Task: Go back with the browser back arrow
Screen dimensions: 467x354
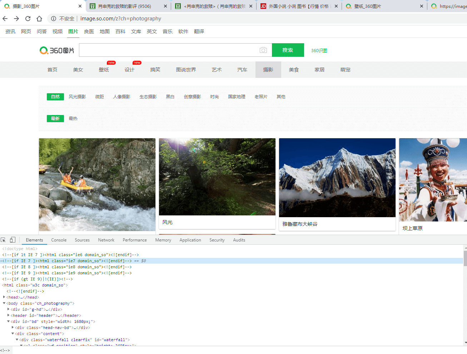Action: click(5, 19)
